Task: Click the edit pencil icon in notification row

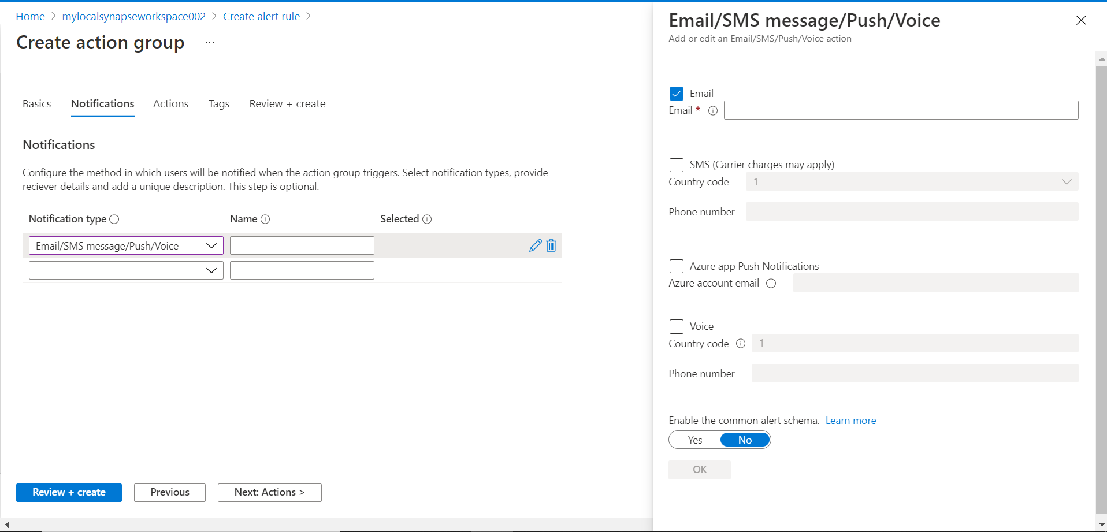Action: 535,245
